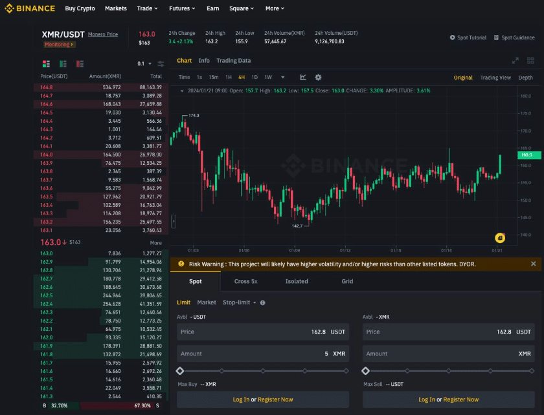Switch chart to Original view
This screenshot has height=415, width=544.
[x=463, y=78]
